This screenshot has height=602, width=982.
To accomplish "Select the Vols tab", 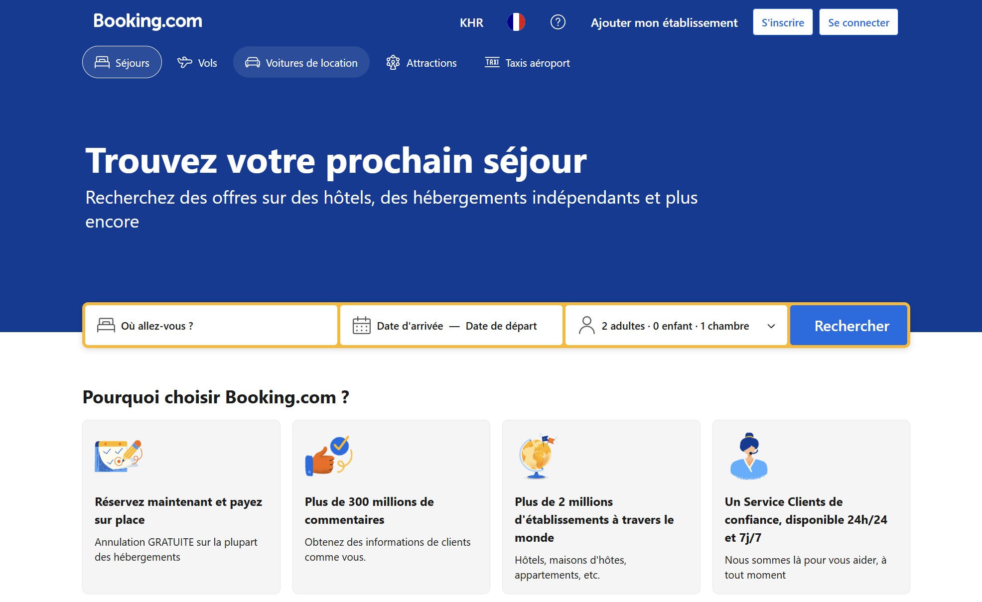I will coord(197,62).
